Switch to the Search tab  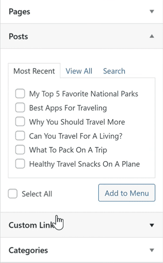(x=114, y=71)
